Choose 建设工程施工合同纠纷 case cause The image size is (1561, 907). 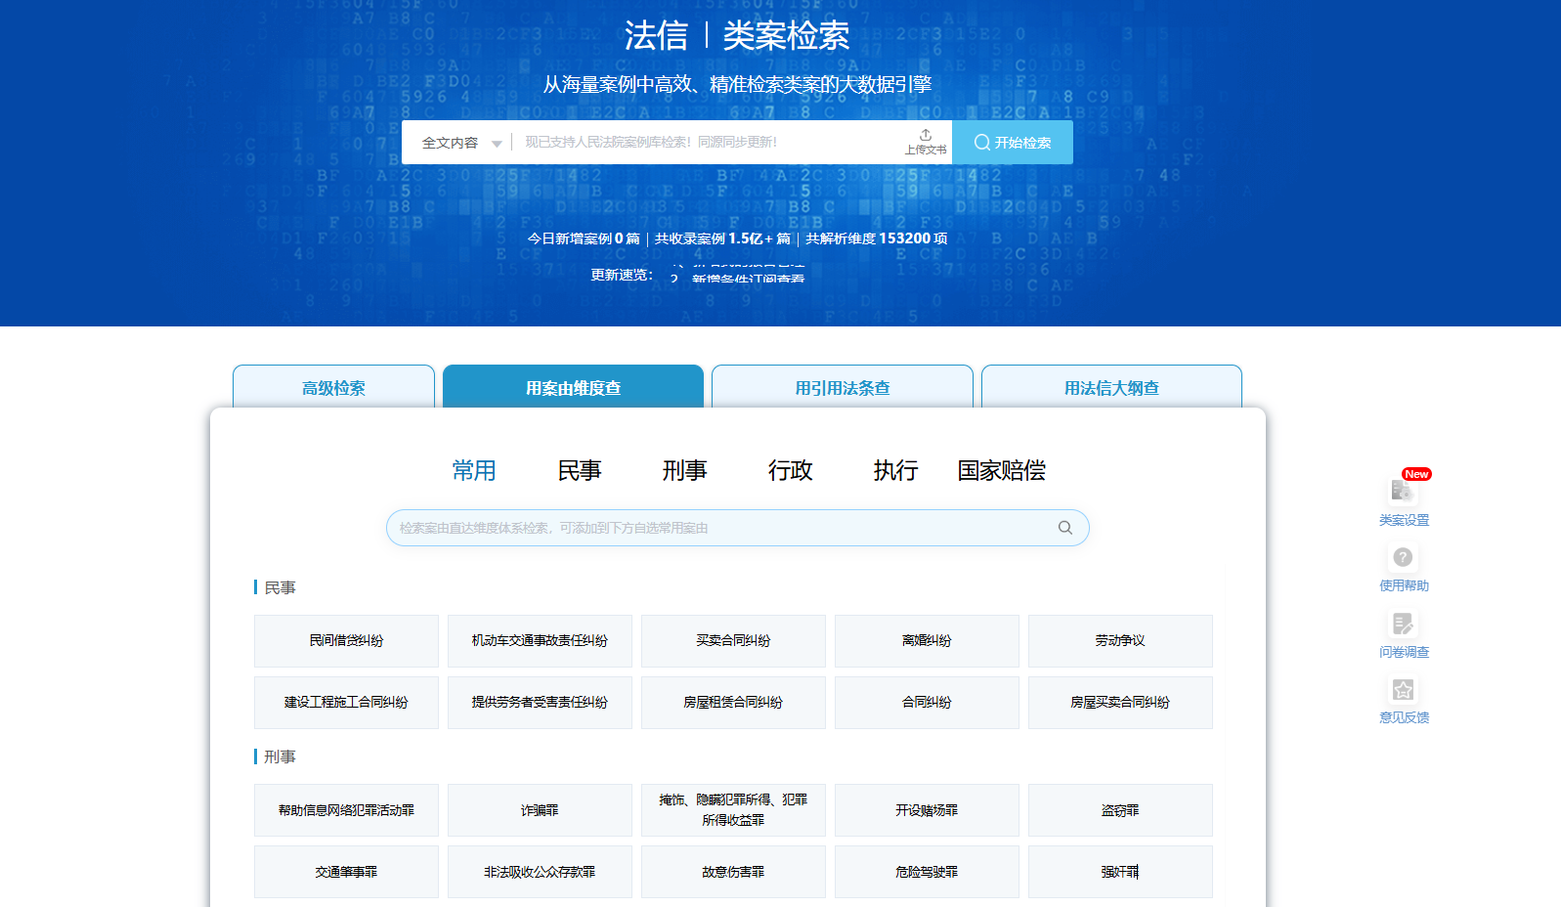(x=346, y=703)
